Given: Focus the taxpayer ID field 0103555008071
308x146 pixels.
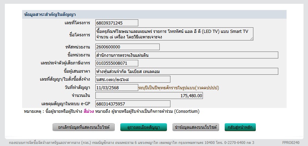Looking at the screenshot, I should click(x=116, y=63).
